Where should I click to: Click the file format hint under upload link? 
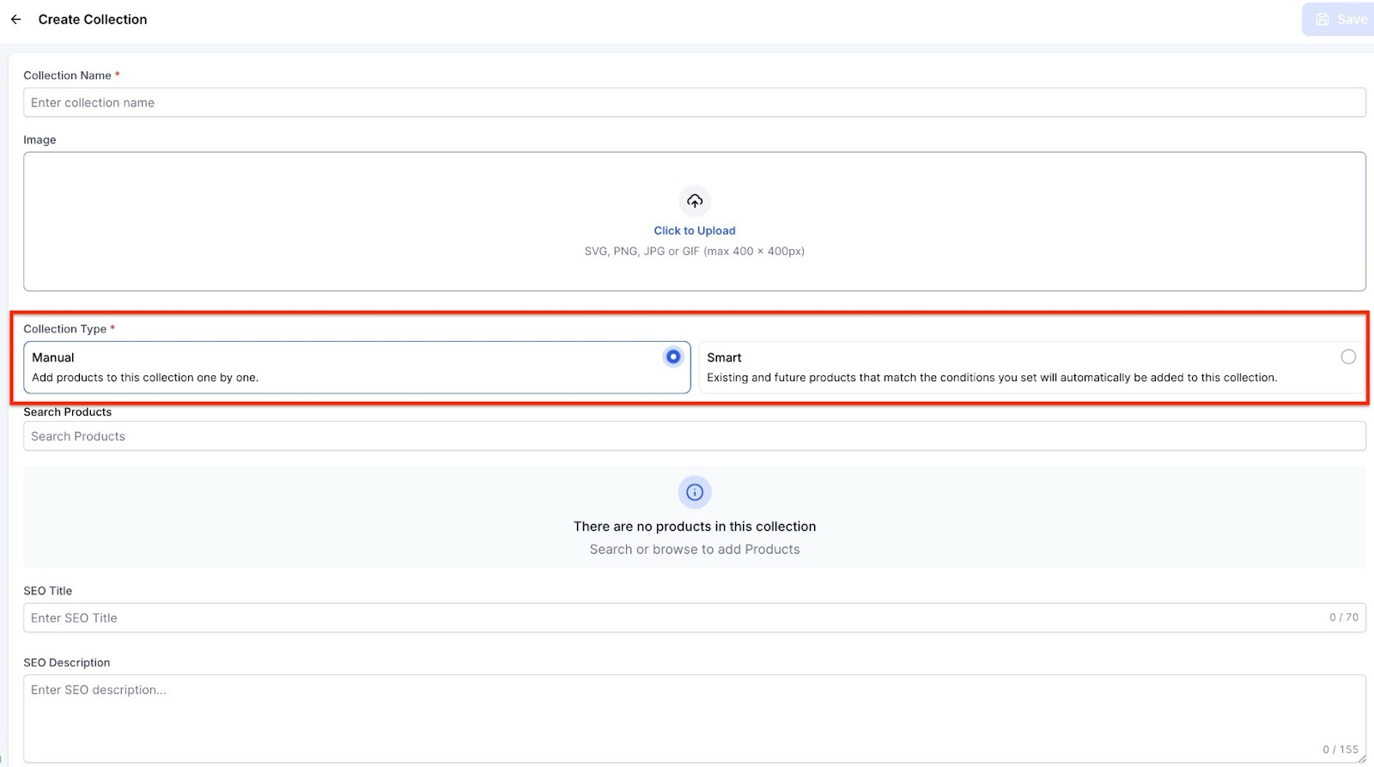coord(695,252)
